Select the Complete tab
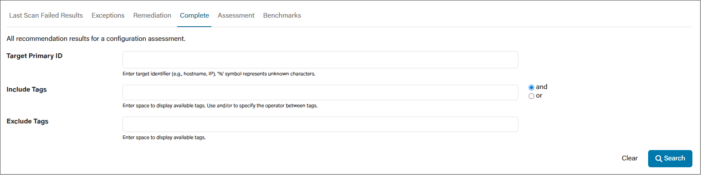Image resolution: width=701 pixels, height=175 pixels. point(194,15)
